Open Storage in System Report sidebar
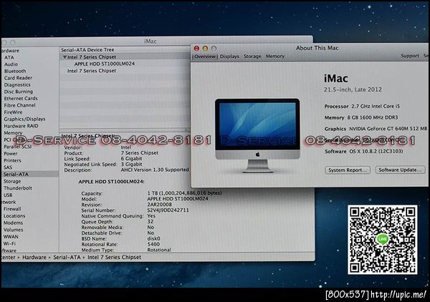The height and width of the screenshot is (302, 430). (x=12, y=181)
